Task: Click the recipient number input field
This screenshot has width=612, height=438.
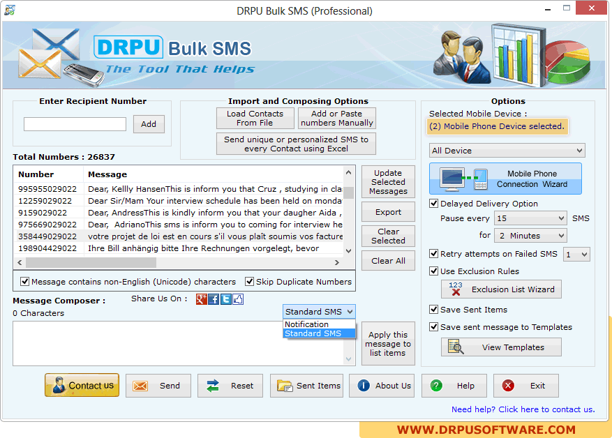Action: pyautogui.click(x=75, y=124)
